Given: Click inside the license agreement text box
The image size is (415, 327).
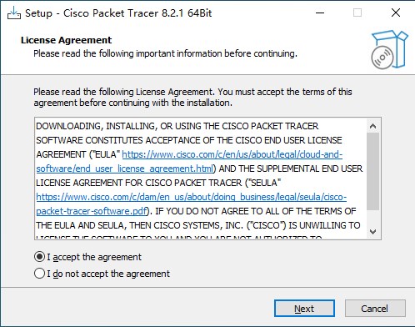Looking at the screenshot, I should click(x=201, y=179).
